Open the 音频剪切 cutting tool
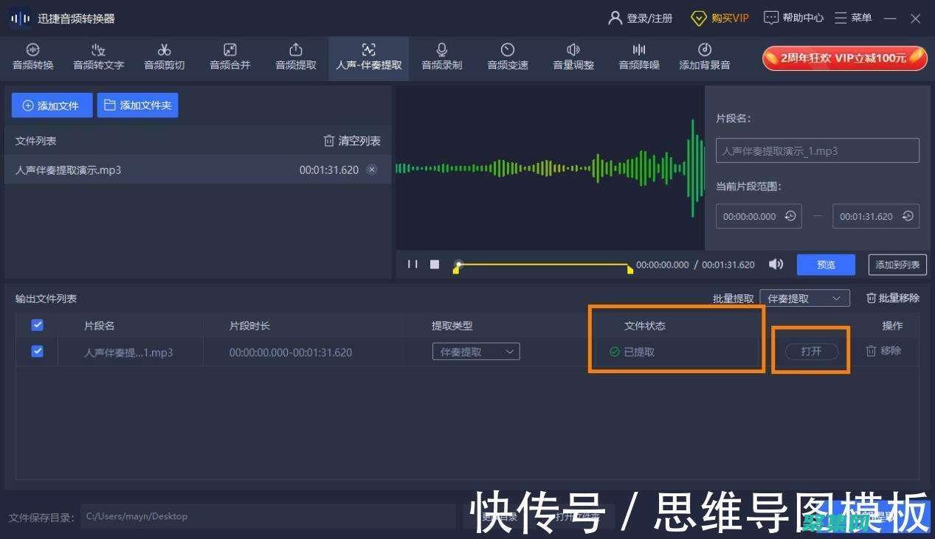Viewport: 935px width, 539px height. [164, 58]
